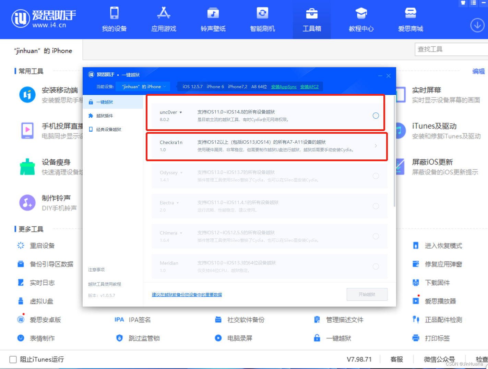Open 智能刷机 section
The image size is (488, 369).
(x=262, y=19)
